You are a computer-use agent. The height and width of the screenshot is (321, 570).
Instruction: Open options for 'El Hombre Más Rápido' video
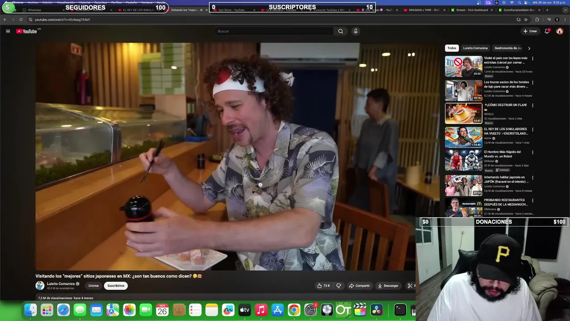[533, 152]
